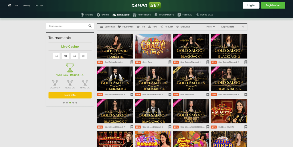This screenshot has height=147, width=293.
Task: Open the Crazy Time game thumbnail
Action: click(153, 46)
